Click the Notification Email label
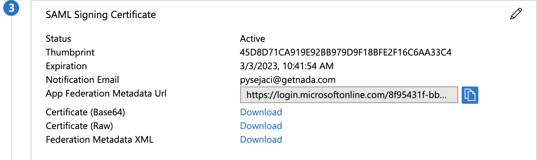The image size is (537, 160). pyautogui.click(x=82, y=80)
